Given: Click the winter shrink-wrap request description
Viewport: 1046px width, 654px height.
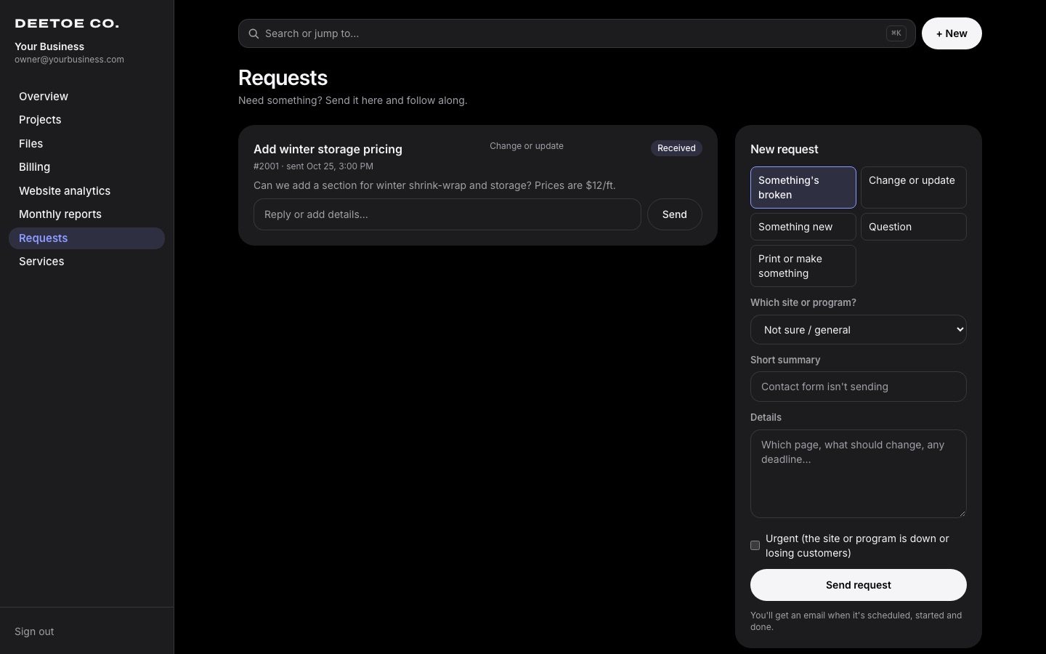Looking at the screenshot, I should (434, 185).
